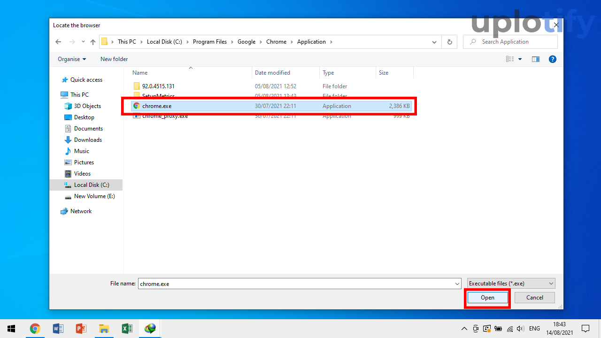The width and height of the screenshot is (601, 338).
Task: Select Network in the navigation pane
Action: pyautogui.click(x=81, y=211)
